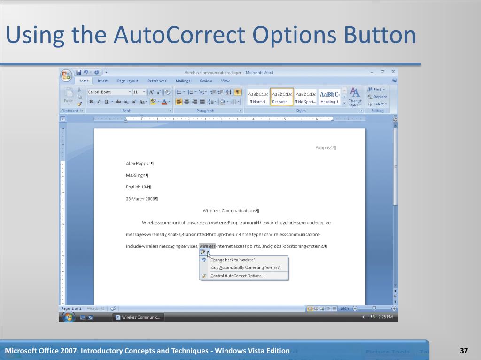Viewport: 481px width, 360px height.
Task: Apply the Heading 1 style
Action: (329, 97)
